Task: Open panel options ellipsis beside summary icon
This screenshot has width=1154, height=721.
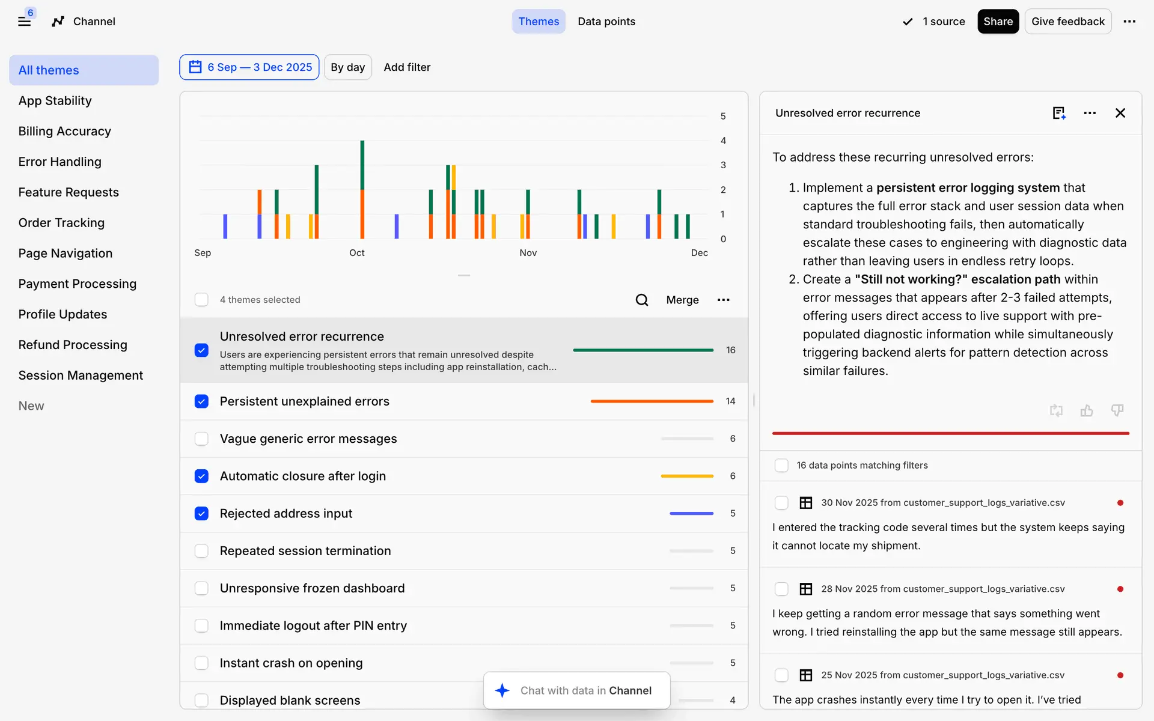Action: (1090, 113)
